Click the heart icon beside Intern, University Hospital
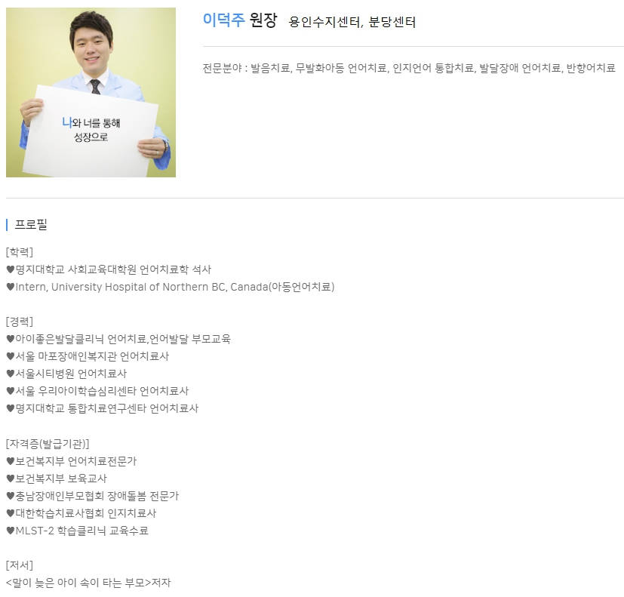Image resolution: width=624 pixels, height=597 pixels. pos(11,287)
